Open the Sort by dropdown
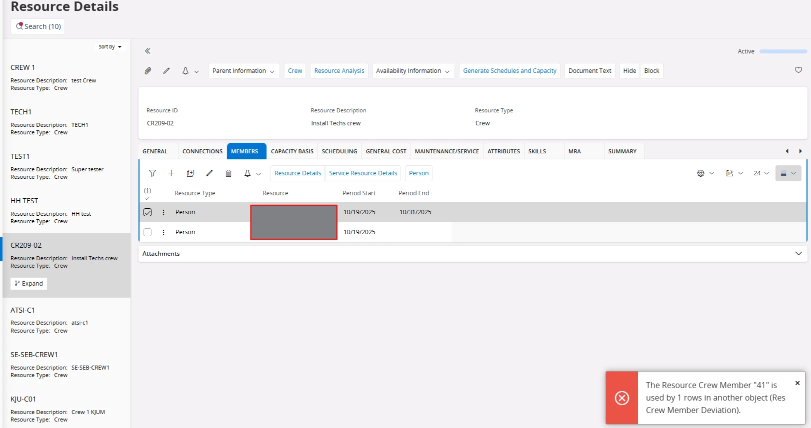811x428 pixels. click(x=110, y=47)
